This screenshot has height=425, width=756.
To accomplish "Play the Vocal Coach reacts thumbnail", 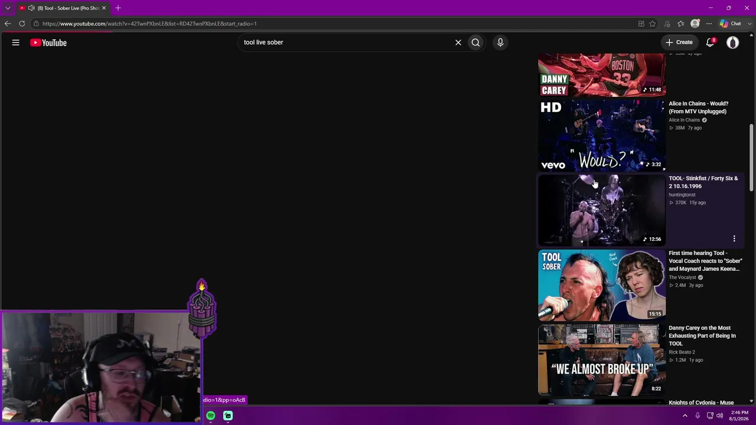I will coord(602,285).
